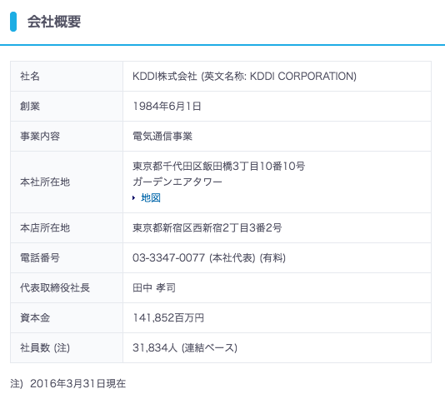This screenshot has width=445, height=404.
Task: Click the 社員数 (注) row label
Action: pos(45,348)
